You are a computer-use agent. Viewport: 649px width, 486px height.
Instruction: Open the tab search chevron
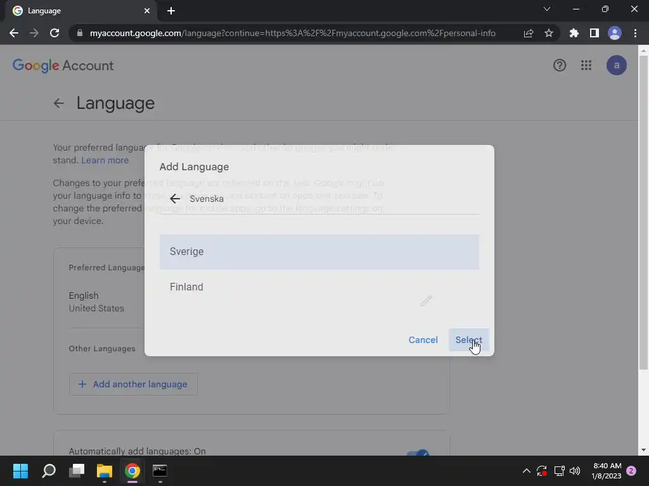click(547, 9)
